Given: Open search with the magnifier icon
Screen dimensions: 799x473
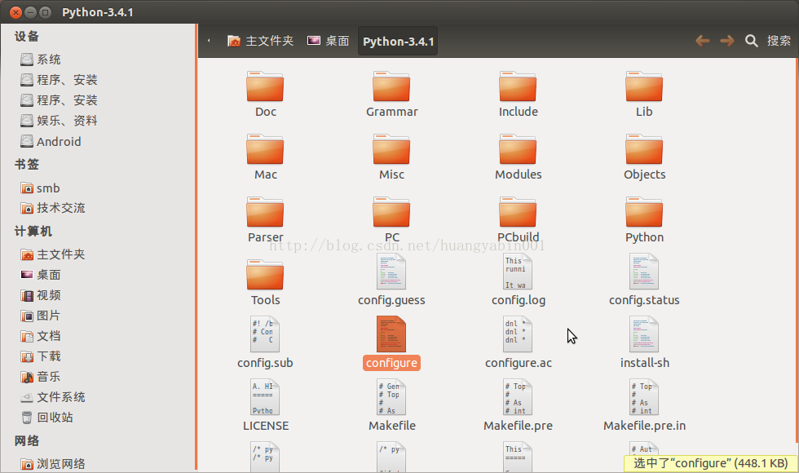Looking at the screenshot, I should [751, 41].
